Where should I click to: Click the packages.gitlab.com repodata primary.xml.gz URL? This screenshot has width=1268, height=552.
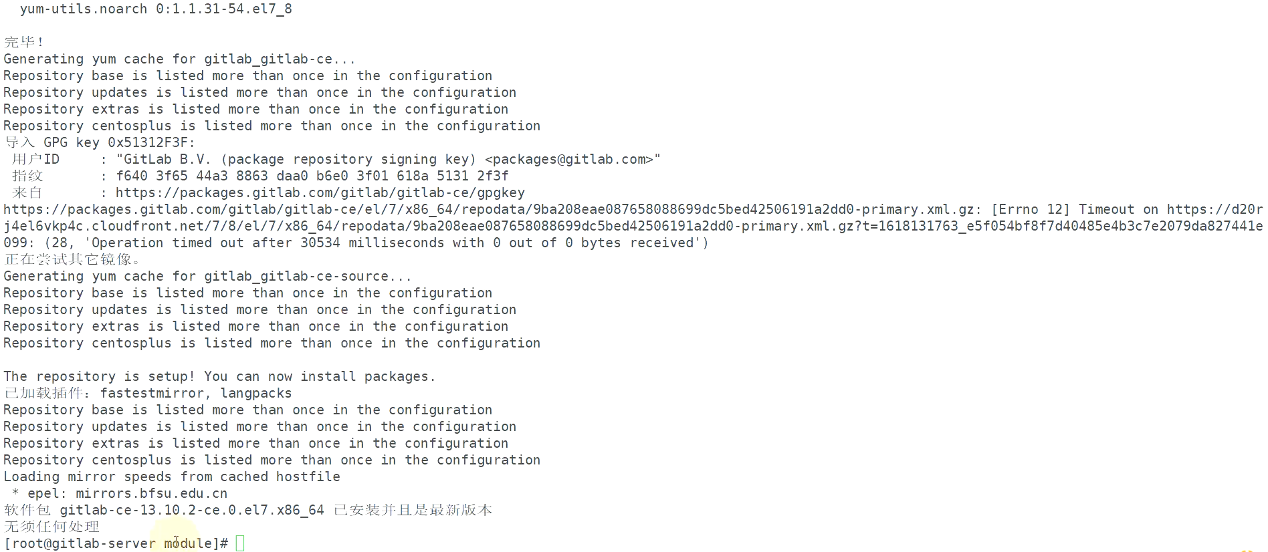pos(492,210)
